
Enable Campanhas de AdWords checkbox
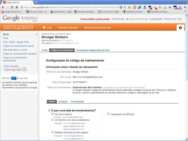pyautogui.click(x=108, y=114)
